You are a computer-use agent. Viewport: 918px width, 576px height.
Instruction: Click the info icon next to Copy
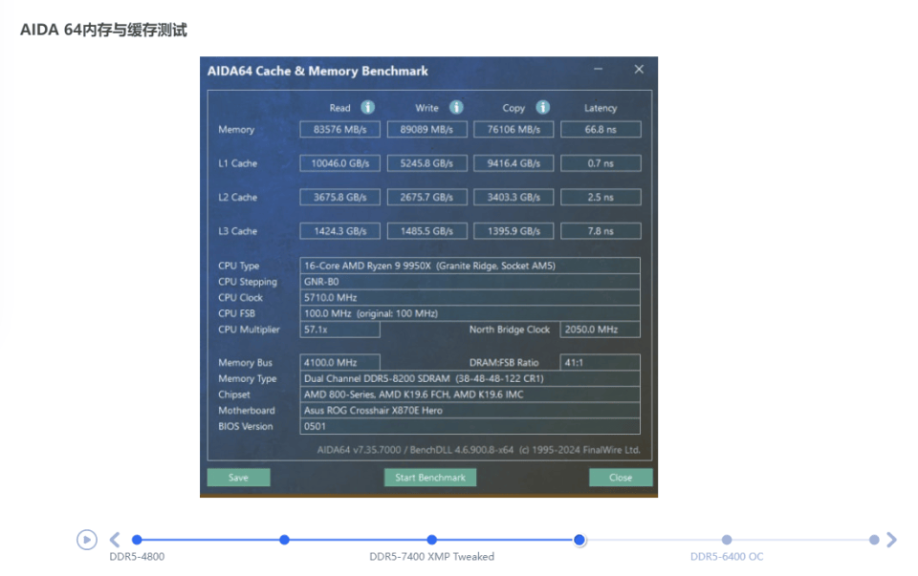(x=542, y=108)
